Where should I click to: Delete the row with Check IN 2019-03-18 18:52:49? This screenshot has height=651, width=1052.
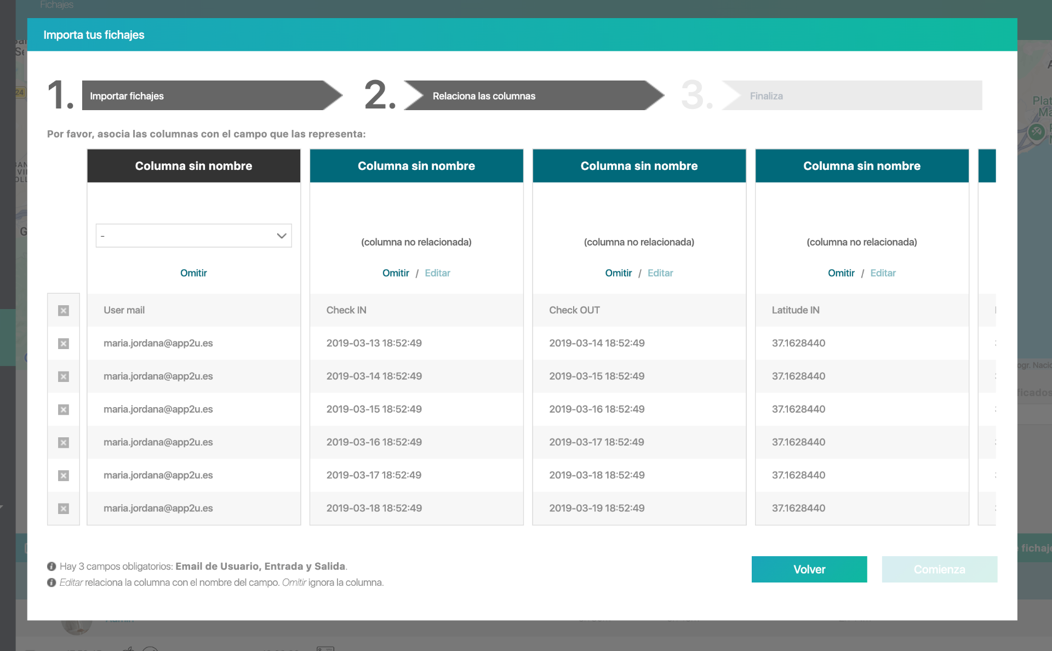[64, 509]
